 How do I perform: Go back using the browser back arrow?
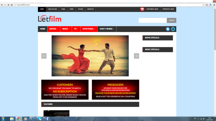pos(2,5)
